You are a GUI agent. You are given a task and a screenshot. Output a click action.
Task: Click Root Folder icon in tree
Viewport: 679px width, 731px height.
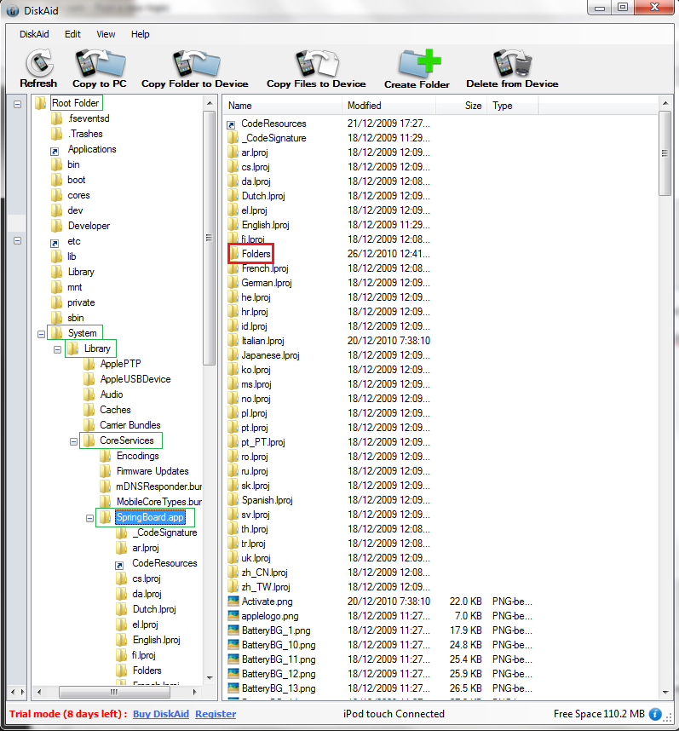(x=41, y=102)
